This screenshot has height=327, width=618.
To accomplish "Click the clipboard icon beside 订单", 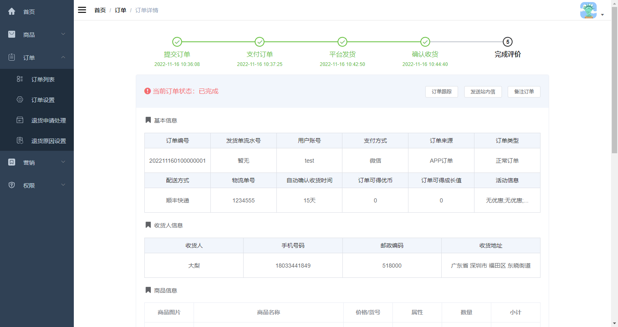I will [12, 57].
